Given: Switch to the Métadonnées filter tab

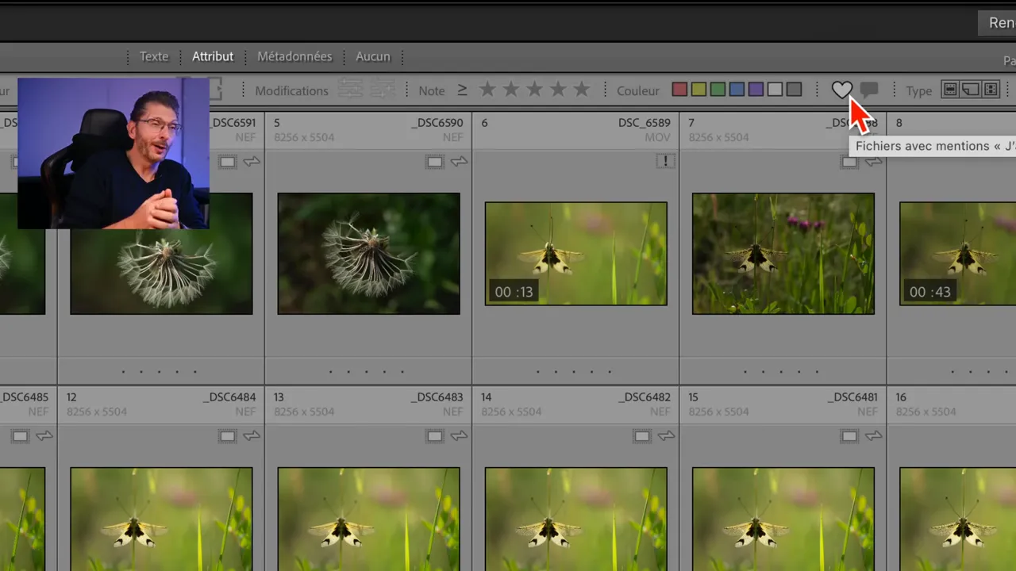Looking at the screenshot, I should coord(294,56).
